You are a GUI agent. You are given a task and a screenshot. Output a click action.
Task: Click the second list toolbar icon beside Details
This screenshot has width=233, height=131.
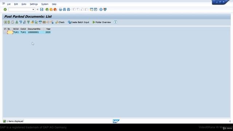coord(9,22)
